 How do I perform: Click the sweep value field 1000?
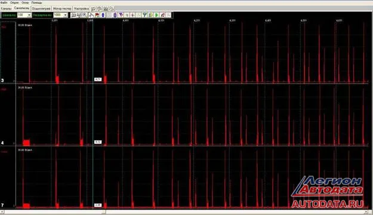click(58, 15)
